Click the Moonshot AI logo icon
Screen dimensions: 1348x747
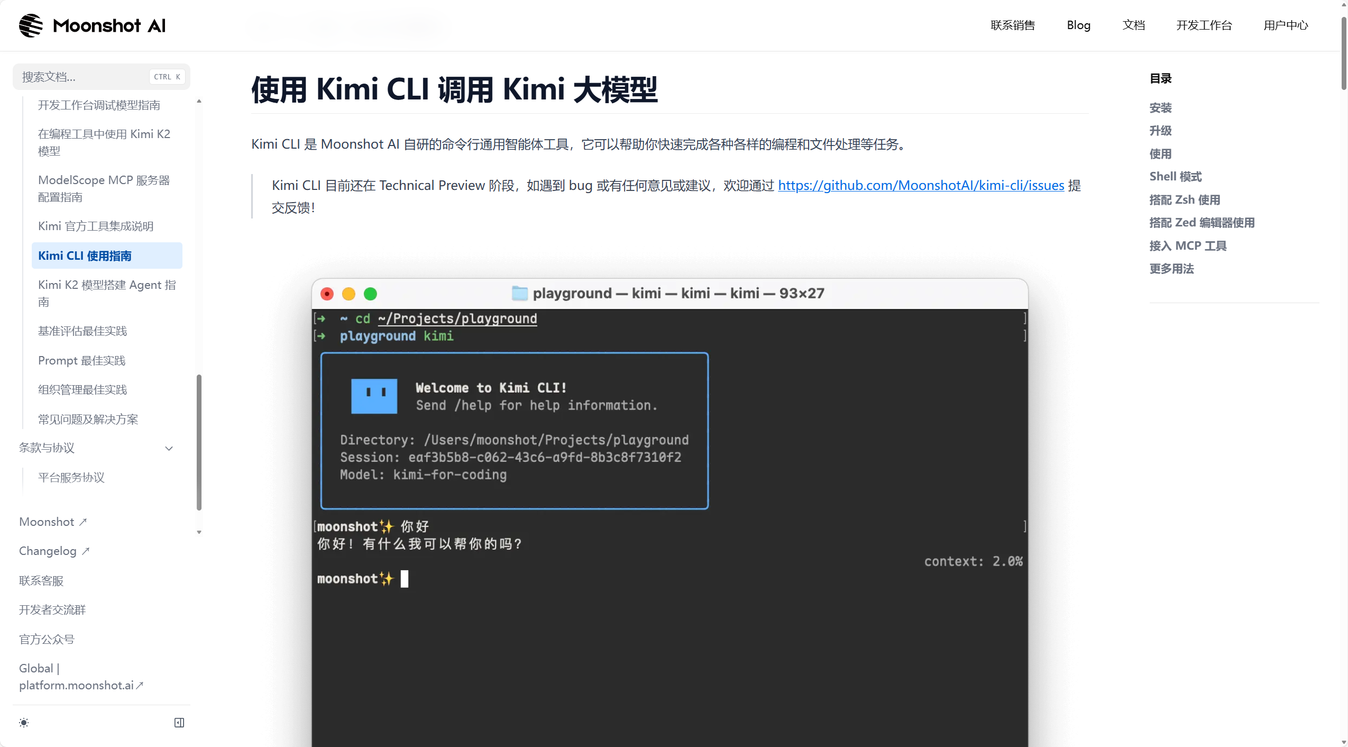(31, 25)
